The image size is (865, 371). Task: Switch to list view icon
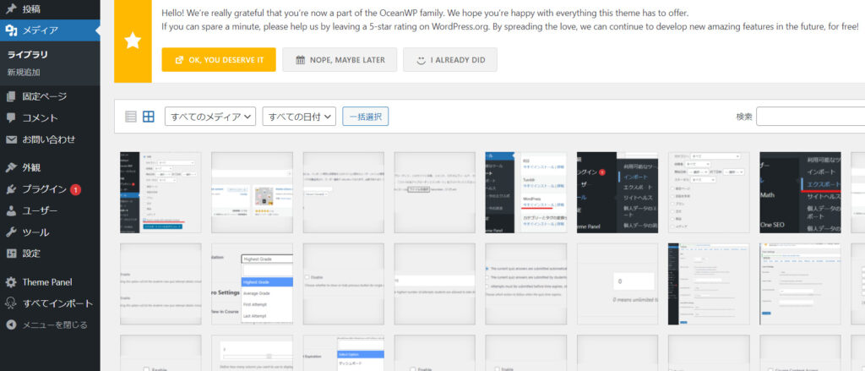point(131,117)
